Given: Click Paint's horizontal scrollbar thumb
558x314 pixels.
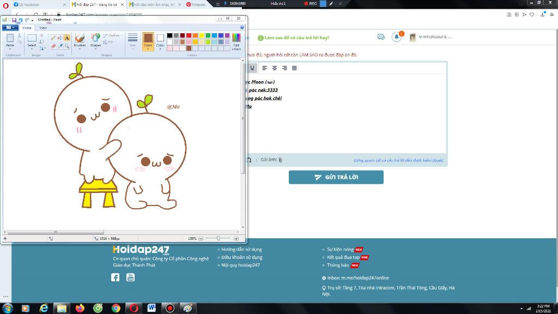Looking at the screenshot, I should [56, 232].
